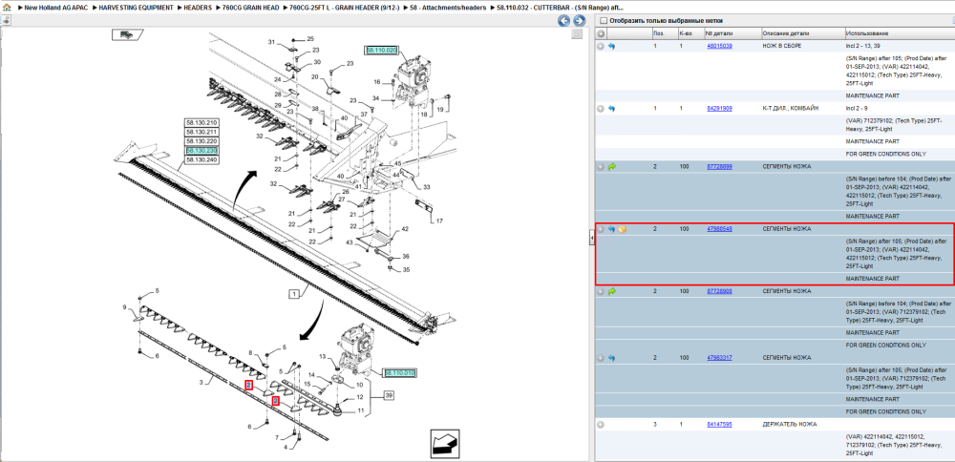
Task: Expand the row for part 87728900
Action: click(x=601, y=291)
